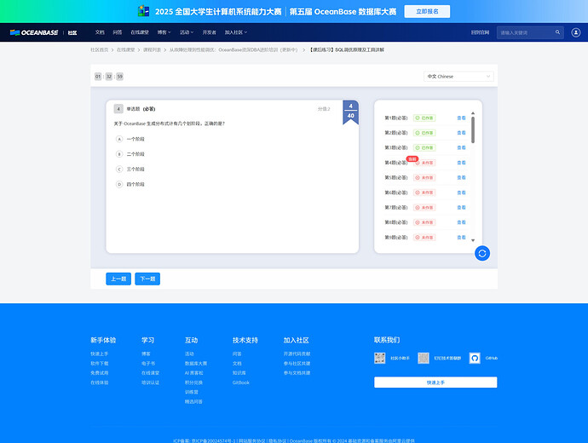Open 在线课堂 in the top navigation
588x443 pixels.
[x=140, y=32]
